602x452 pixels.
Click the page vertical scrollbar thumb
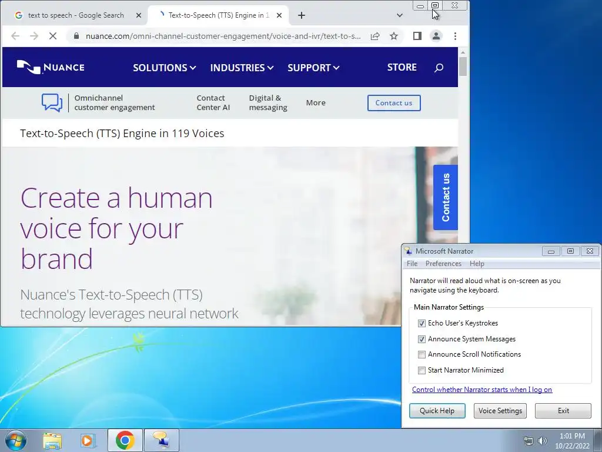[x=463, y=66]
